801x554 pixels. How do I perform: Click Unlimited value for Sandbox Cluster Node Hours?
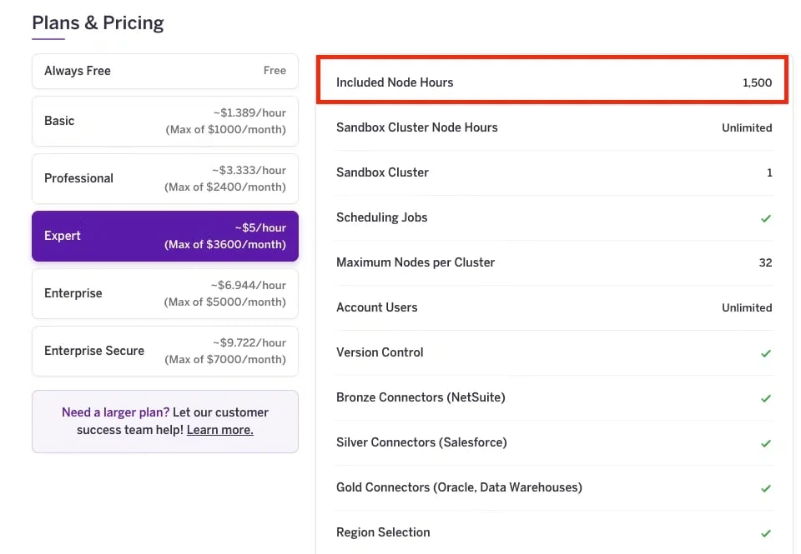point(747,128)
